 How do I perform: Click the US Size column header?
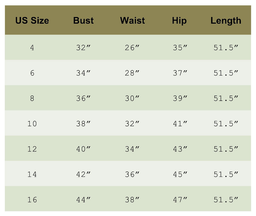32,20
